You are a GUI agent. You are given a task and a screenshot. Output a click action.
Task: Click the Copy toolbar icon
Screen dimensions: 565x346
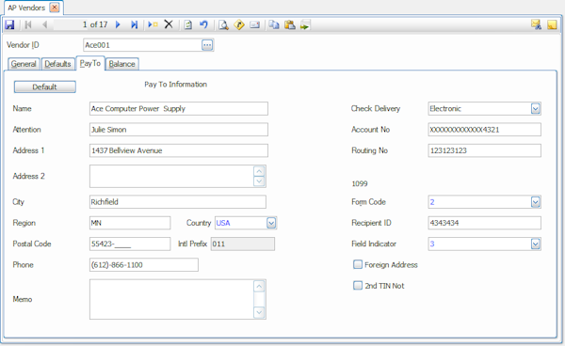[x=274, y=24]
